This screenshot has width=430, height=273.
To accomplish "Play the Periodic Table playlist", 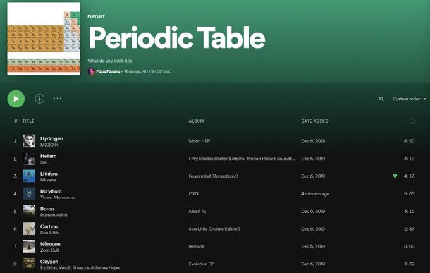I will click(x=16, y=99).
